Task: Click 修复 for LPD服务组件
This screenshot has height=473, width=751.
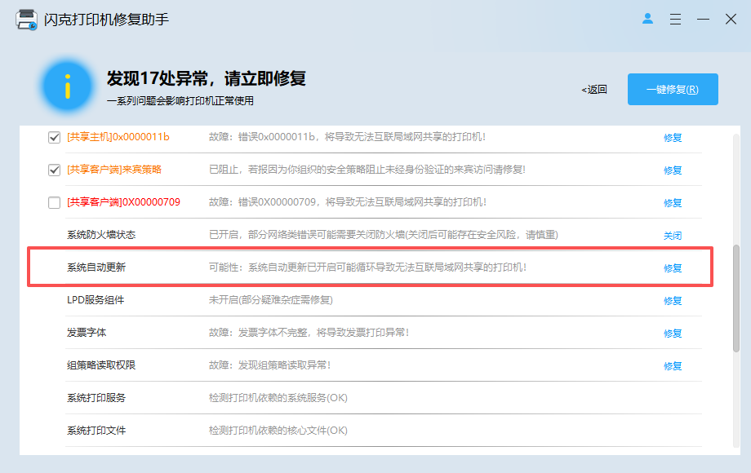Action: (673, 300)
